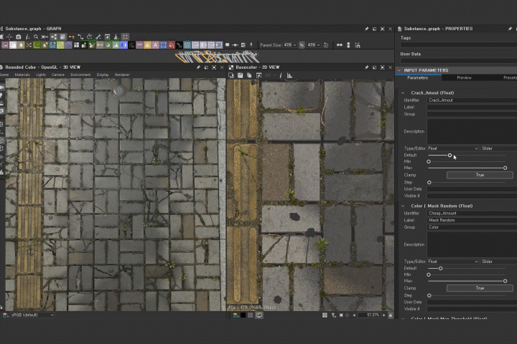This screenshot has height=344, width=517.
Task: Click the histogram icon in 2D View toolbar
Action: coord(289,76)
